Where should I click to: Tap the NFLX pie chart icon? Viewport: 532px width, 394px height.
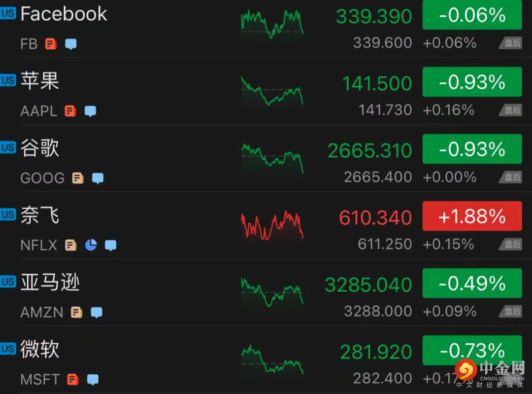point(91,245)
